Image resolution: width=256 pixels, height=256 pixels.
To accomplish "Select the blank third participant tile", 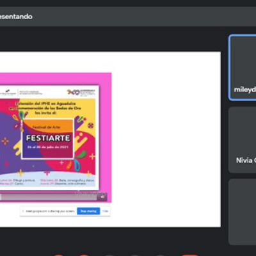I will pos(243,212).
